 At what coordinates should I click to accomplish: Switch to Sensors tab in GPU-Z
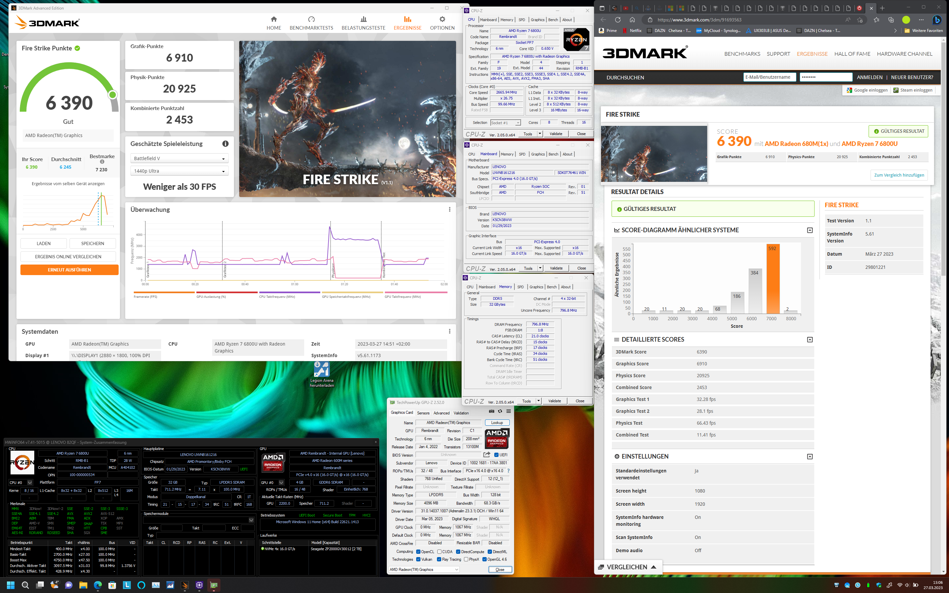(423, 413)
